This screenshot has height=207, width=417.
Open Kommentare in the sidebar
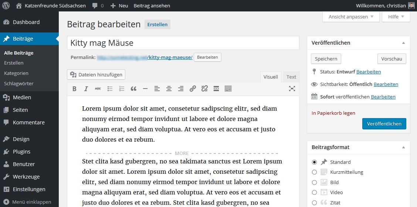pos(29,123)
